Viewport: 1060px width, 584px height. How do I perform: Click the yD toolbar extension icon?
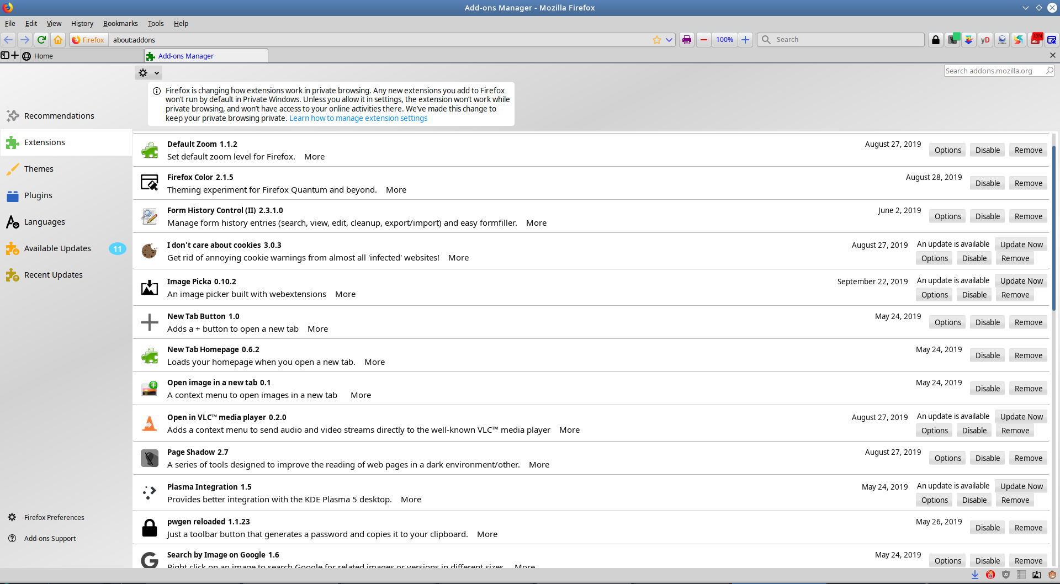coord(985,40)
